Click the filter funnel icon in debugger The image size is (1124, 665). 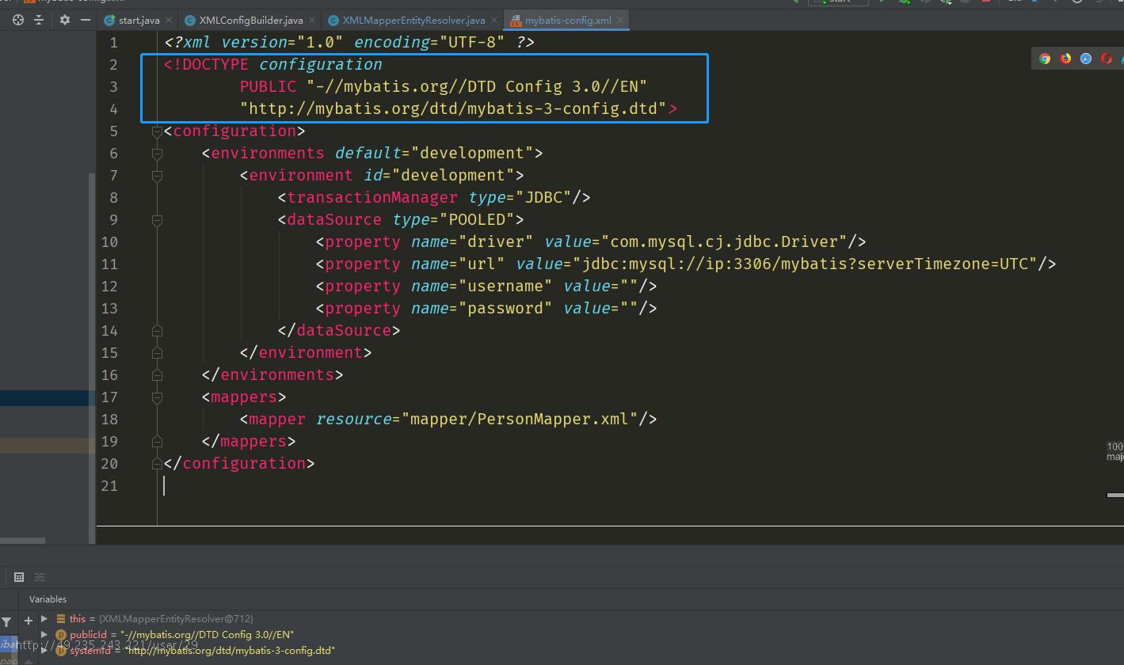[x=6, y=622]
